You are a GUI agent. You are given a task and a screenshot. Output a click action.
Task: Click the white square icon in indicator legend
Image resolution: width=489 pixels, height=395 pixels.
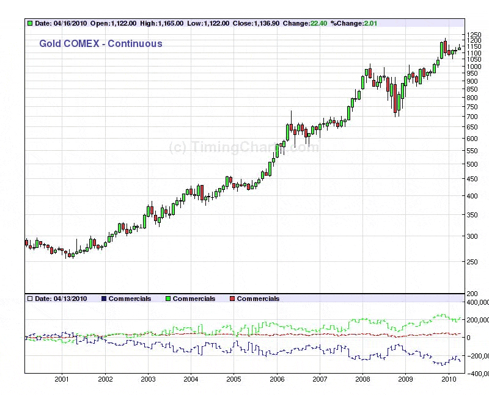[29, 299]
